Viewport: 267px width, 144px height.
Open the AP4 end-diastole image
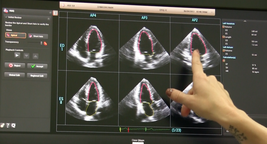click(92, 46)
